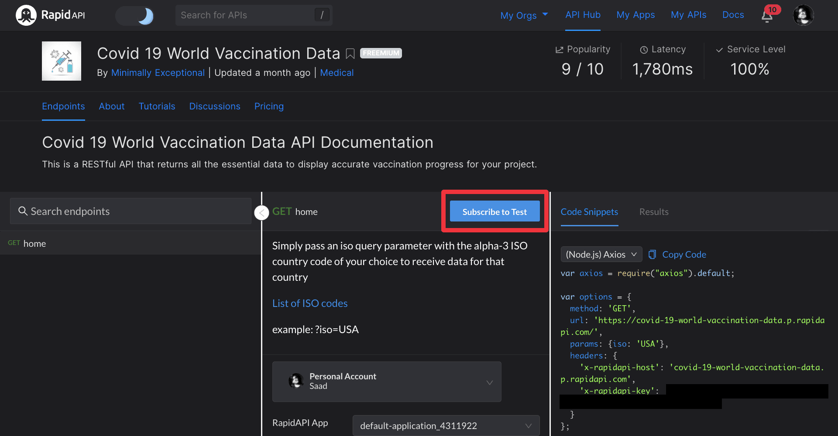Viewport: 838px width, 436px height.
Task: Click the Personal Account avatar icon
Action: pos(296,381)
